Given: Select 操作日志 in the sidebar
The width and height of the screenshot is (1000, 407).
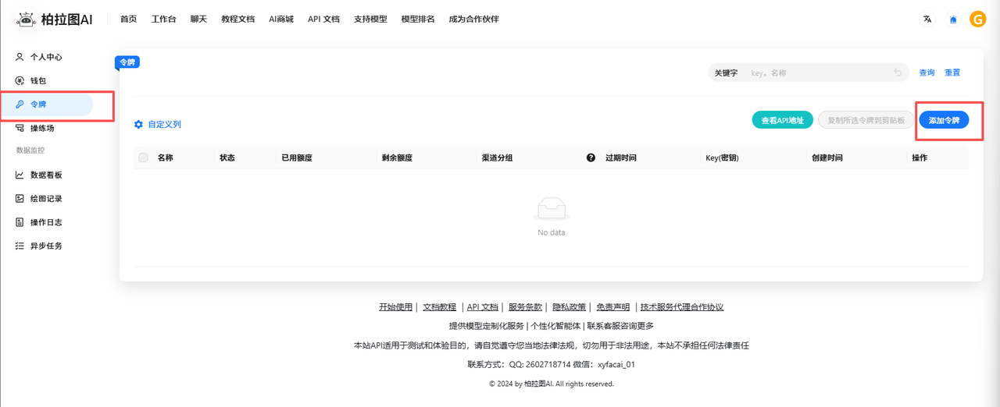Looking at the screenshot, I should 45,222.
